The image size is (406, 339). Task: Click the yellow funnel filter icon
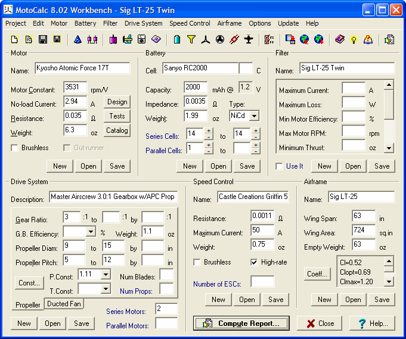coord(191,39)
